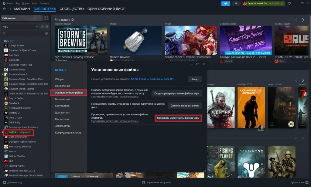The image size is (311, 187).
Task: Open the friends and chat icon
Action: [x=307, y=182]
